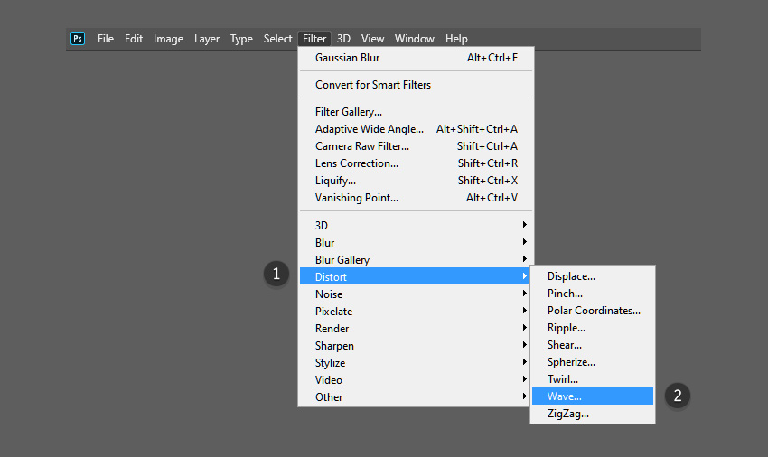
Task: Expand the Other submenu
Action: point(415,396)
